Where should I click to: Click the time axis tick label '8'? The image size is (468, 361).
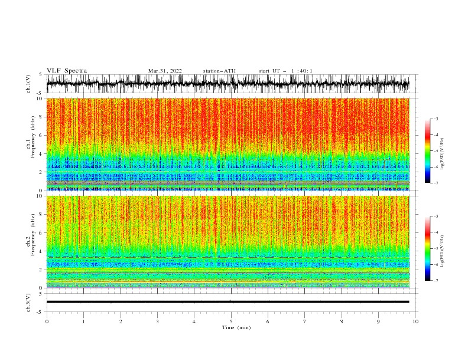[x=342, y=321]
